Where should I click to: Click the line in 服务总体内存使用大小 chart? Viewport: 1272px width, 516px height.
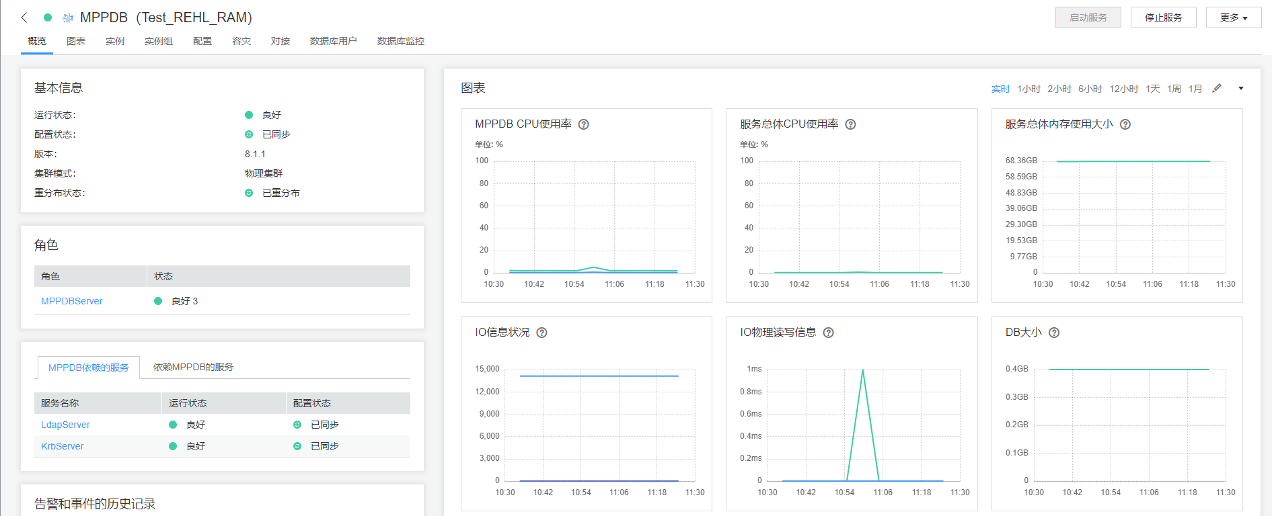pyautogui.click(x=1133, y=161)
